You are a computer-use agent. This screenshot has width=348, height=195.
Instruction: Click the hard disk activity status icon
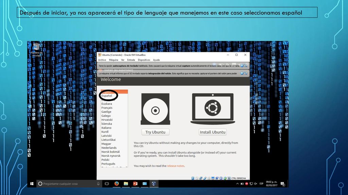[193, 178]
